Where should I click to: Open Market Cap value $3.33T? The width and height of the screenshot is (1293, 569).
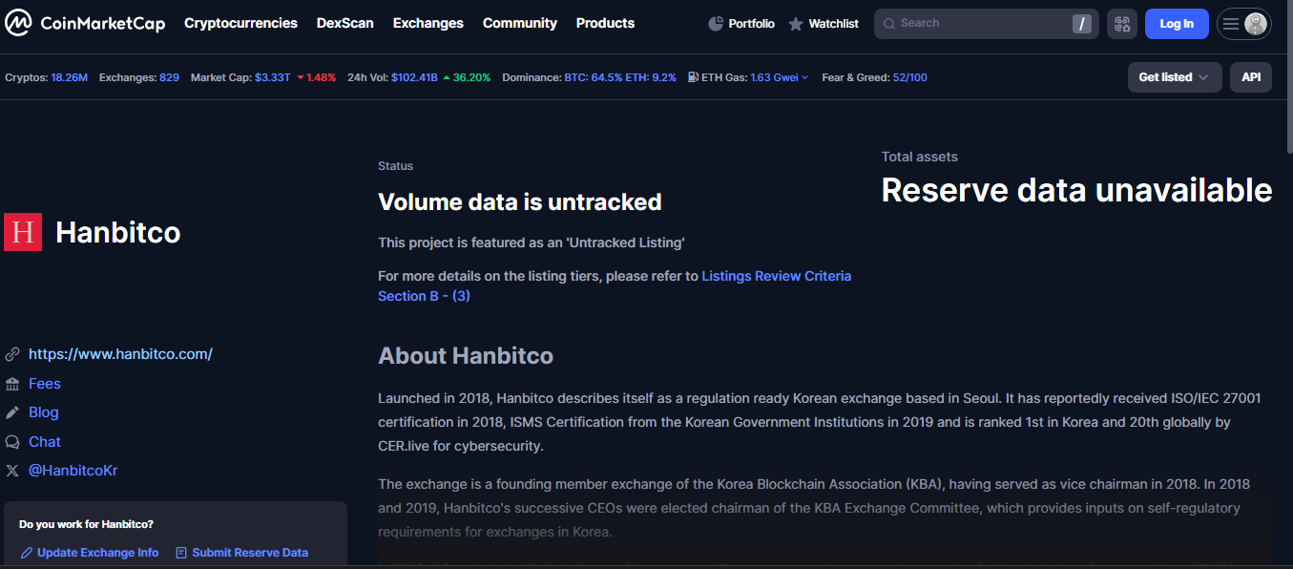click(273, 77)
